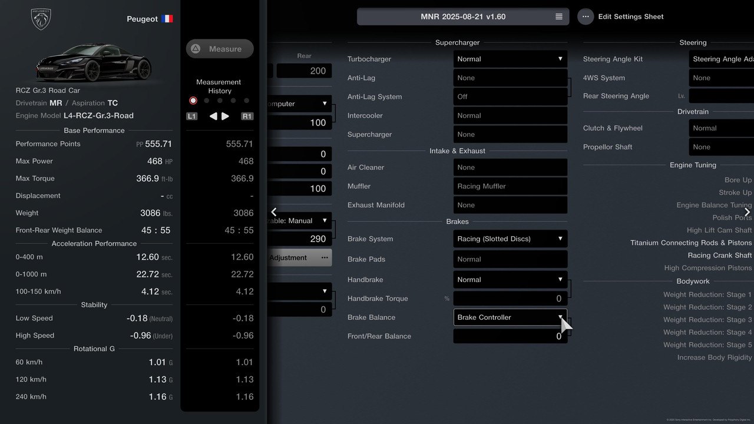Click the R1 button indicator
The height and width of the screenshot is (424, 754).
pyautogui.click(x=247, y=116)
